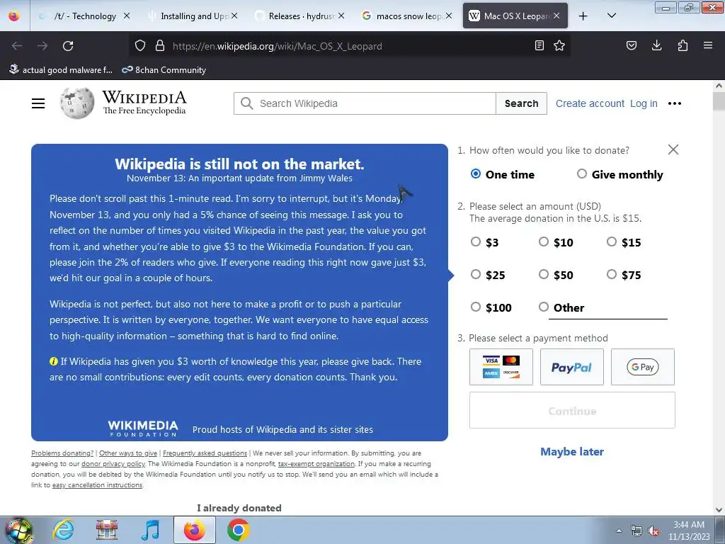This screenshot has height=544, width=725.
Task: Open donor privacy policy link
Action: coord(113,463)
